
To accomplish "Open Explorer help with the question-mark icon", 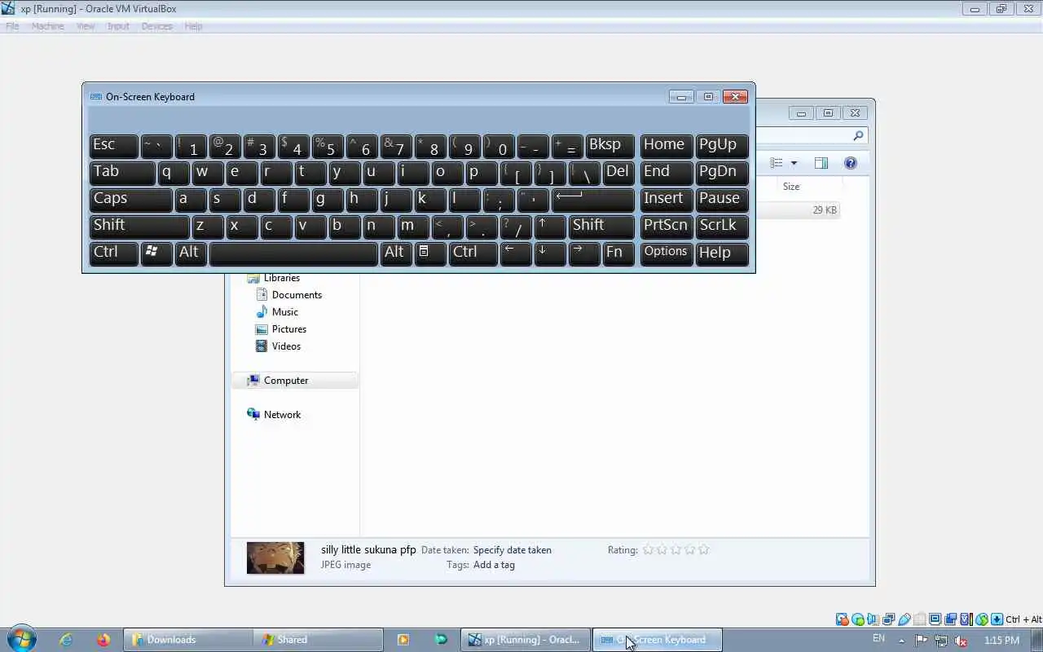I will (x=851, y=163).
